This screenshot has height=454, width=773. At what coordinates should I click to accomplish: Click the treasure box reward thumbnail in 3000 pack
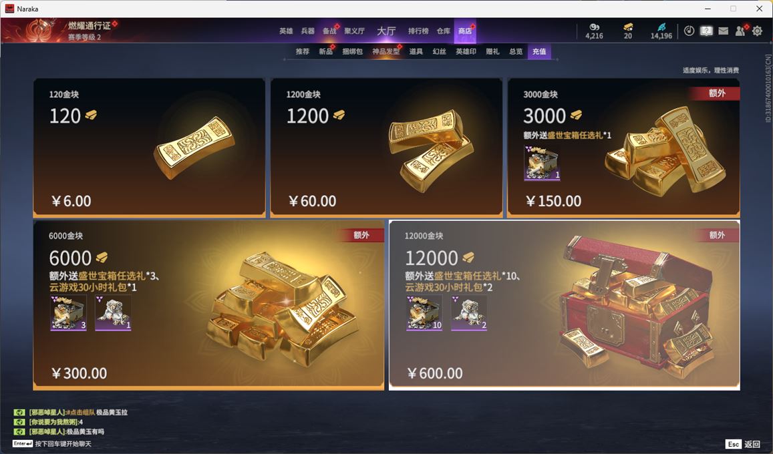(542, 163)
